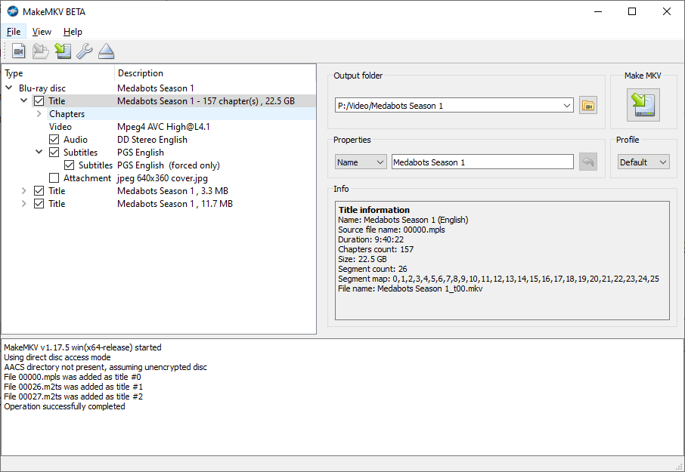Viewport: 685px width, 472px height.
Task: Click 'Using direct disc access mode' log line
Action: point(57,357)
